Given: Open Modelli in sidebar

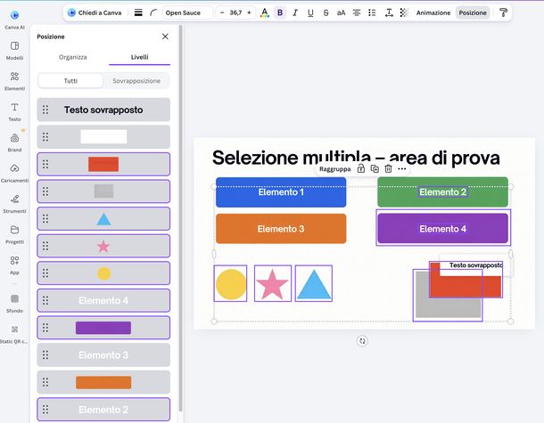Looking at the screenshot, I should coord(14,51).
